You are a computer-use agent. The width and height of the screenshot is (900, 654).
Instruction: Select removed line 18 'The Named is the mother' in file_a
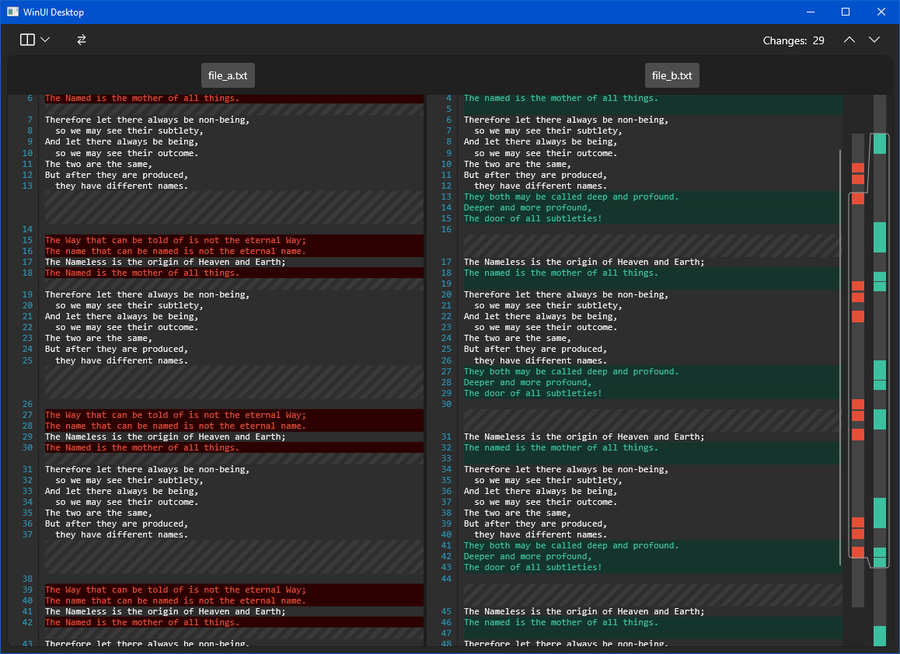tap(234, 273)
